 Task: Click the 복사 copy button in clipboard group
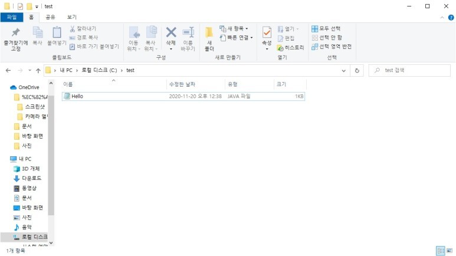point(37,36)
